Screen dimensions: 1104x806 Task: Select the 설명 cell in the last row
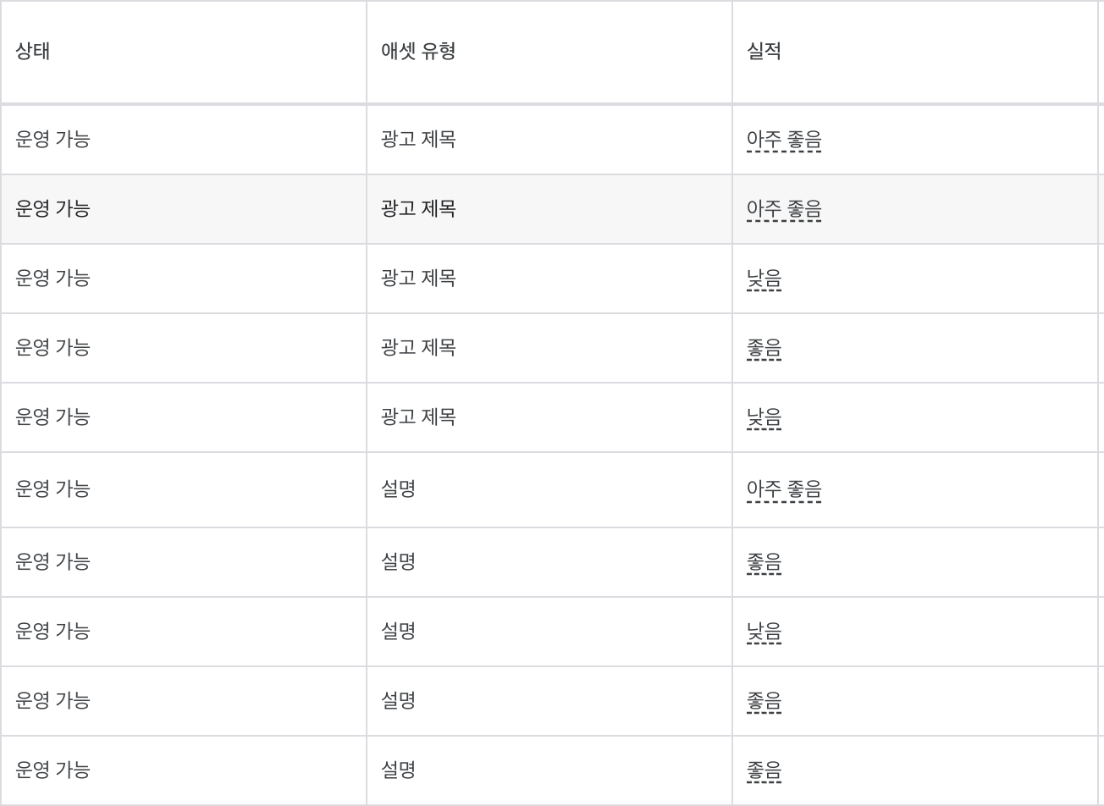(398, 770)
